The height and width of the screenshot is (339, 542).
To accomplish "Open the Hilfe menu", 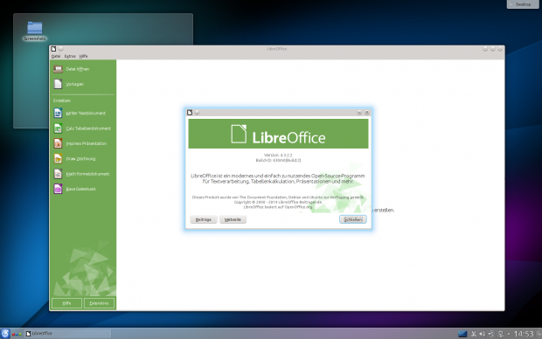I will click(83, 56).
